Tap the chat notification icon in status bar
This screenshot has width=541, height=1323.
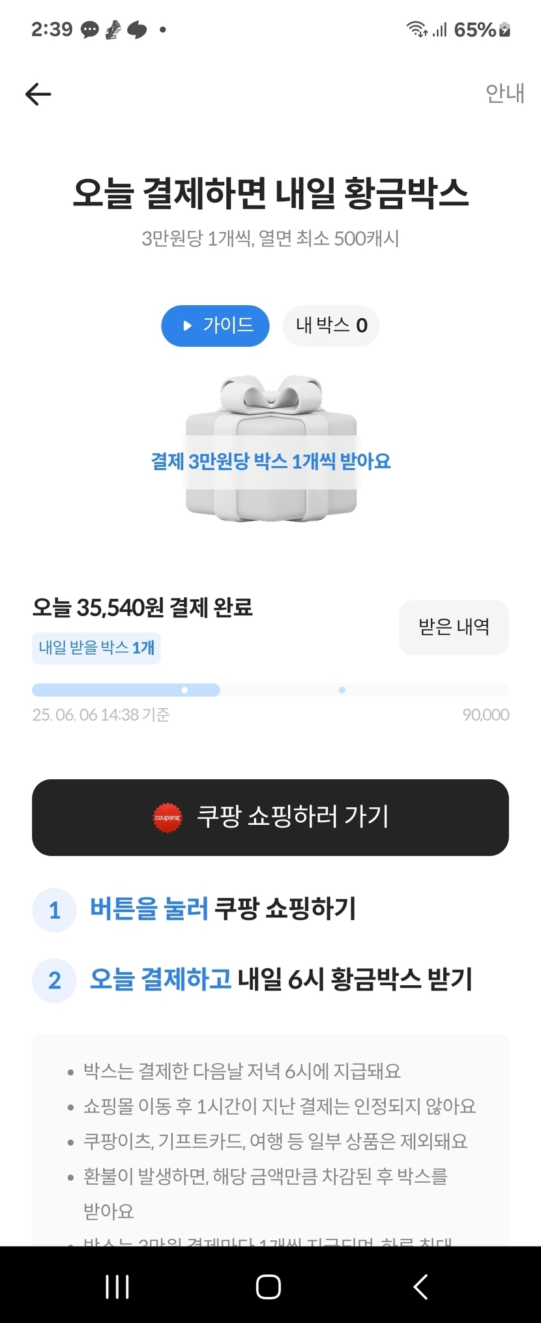tap(89, 30)
